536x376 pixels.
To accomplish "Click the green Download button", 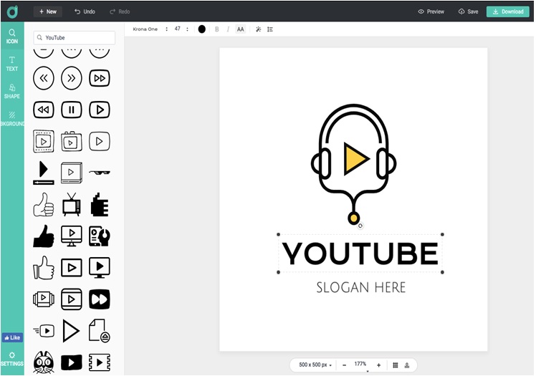I will (x=508, y=11).
